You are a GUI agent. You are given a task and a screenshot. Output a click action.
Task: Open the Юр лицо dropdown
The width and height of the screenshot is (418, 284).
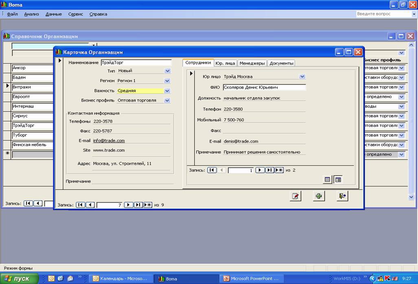tap(302, 76)
